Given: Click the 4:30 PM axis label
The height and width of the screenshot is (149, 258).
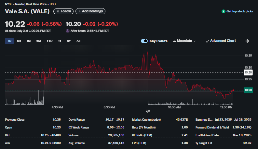Looking at the screenshot, I should pyautogui.click(x=57, y=107).
